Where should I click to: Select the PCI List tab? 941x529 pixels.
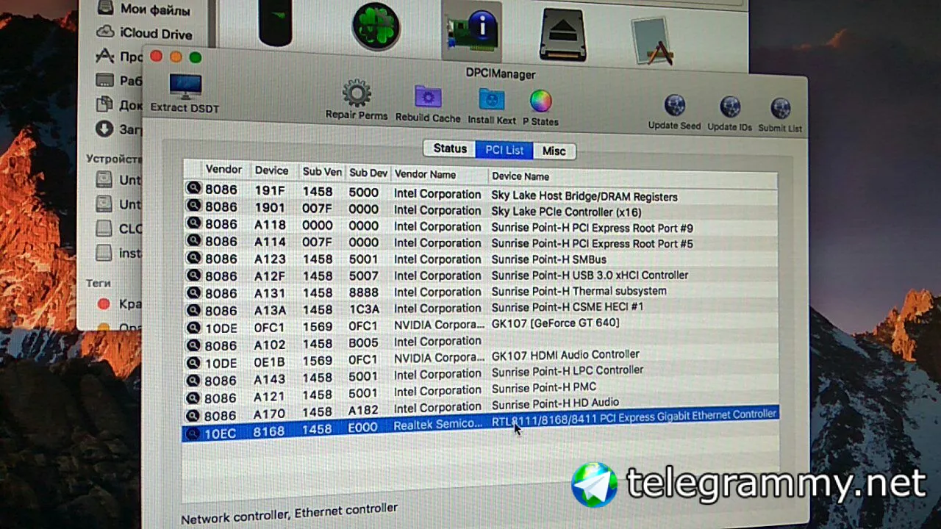[x=504, y=150]
